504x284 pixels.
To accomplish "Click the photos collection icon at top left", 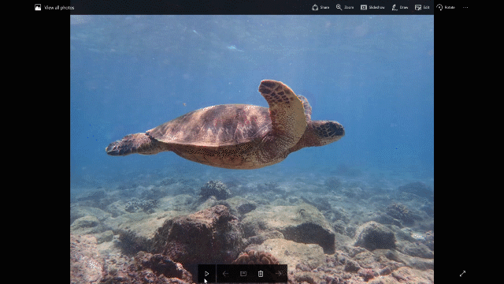I will coord(38,7).
